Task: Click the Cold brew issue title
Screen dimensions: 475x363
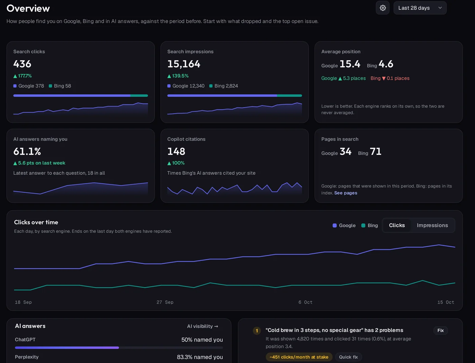Action: point(335,330)
